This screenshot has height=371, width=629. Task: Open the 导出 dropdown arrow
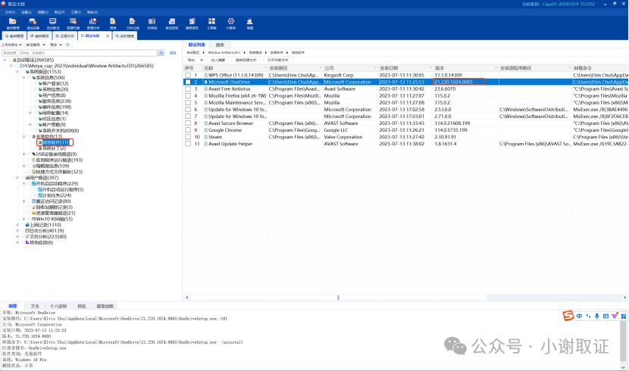(202, 60)
